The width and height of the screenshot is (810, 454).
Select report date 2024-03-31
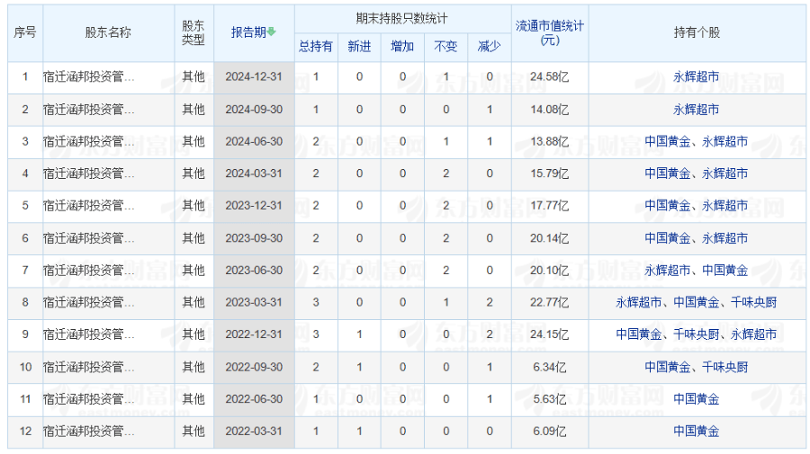[x=254, y=174]
